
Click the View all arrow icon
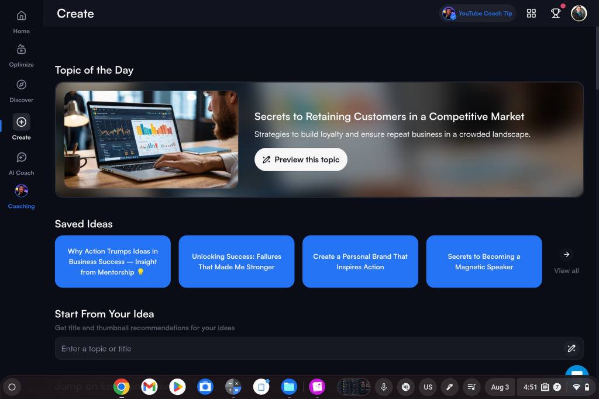click(566, 255)
